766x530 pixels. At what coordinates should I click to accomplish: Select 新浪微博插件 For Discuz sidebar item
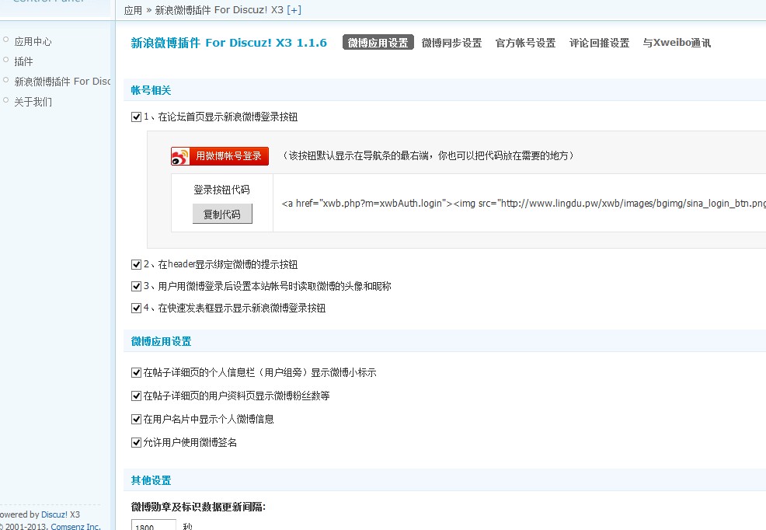(62, 82)
